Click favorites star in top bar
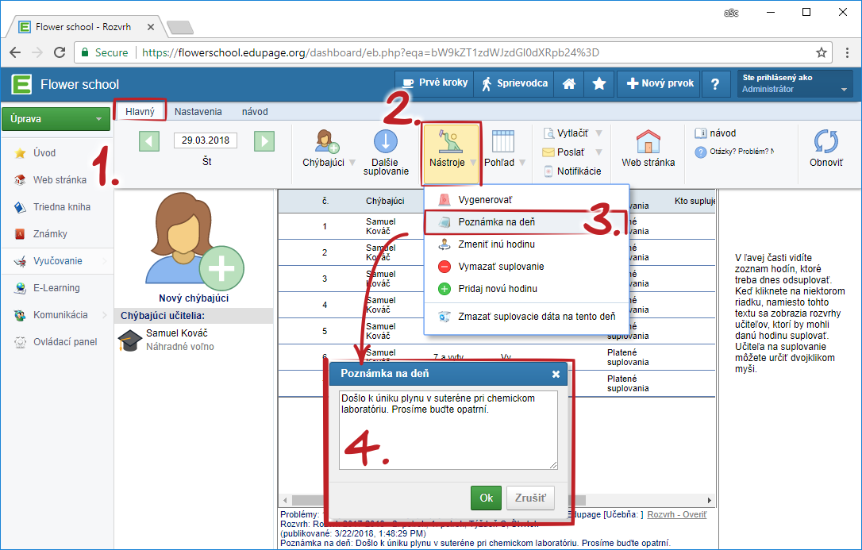Screen dimensions: 862x550 click(598, 84)
